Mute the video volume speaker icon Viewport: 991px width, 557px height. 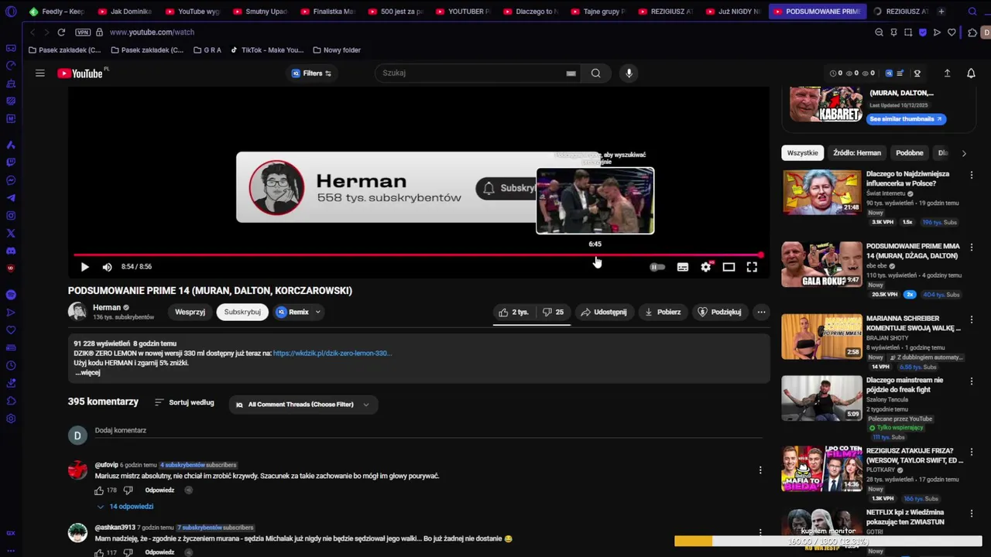coord(107,267)
